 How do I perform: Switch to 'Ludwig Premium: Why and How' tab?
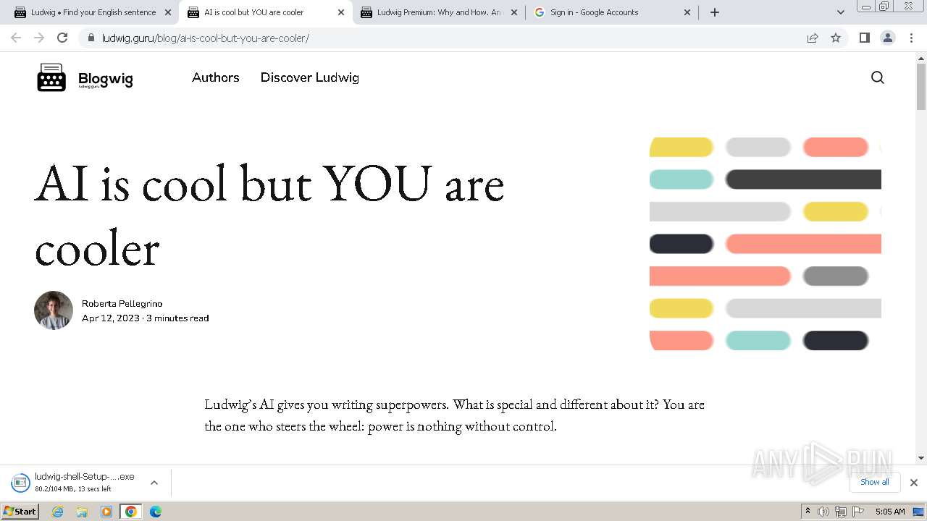point(439,12)
